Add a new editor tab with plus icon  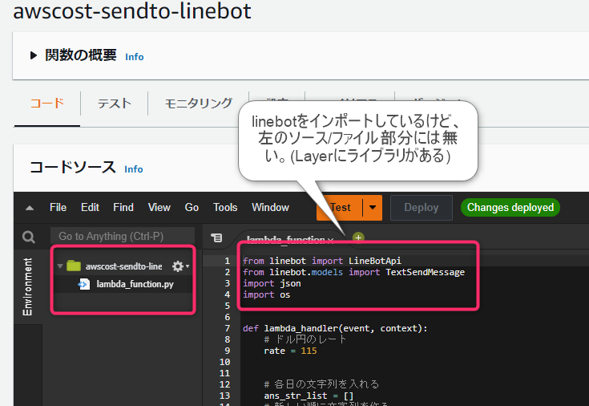click(358, 238)
